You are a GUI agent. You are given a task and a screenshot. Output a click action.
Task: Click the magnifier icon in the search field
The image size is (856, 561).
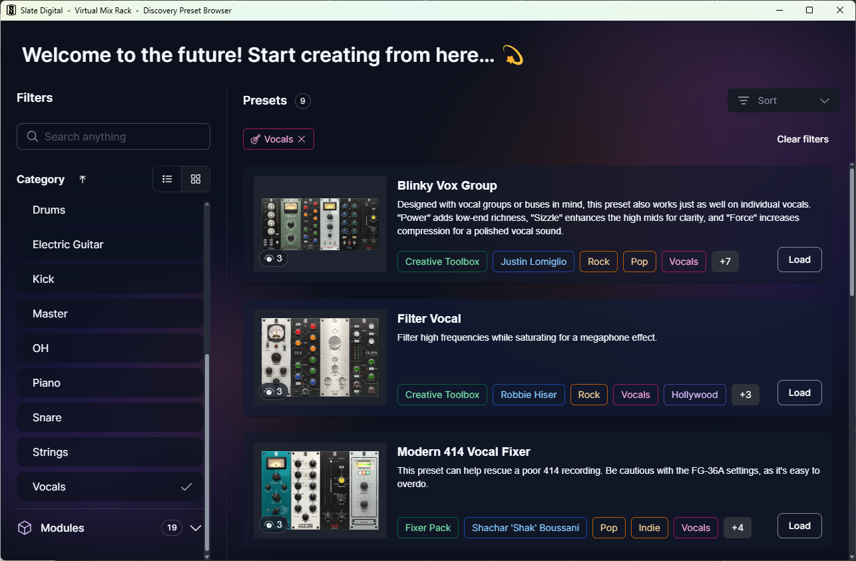point(32,136)
